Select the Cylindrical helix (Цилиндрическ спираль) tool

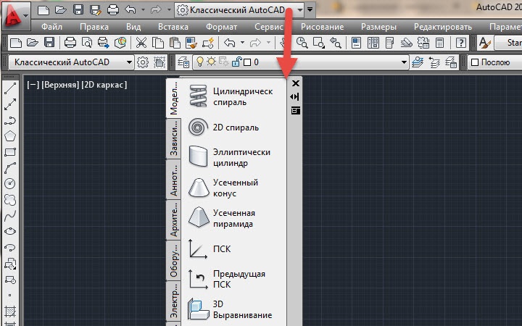231,96
